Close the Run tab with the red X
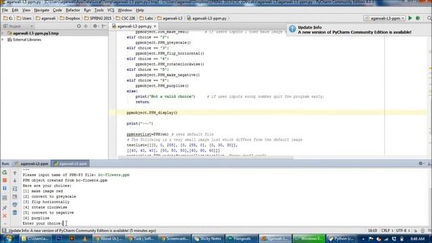The image size is (432, 243). pos(5,215)
